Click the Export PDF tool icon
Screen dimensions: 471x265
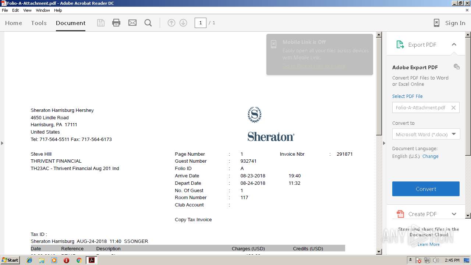(x=400, y=45)
